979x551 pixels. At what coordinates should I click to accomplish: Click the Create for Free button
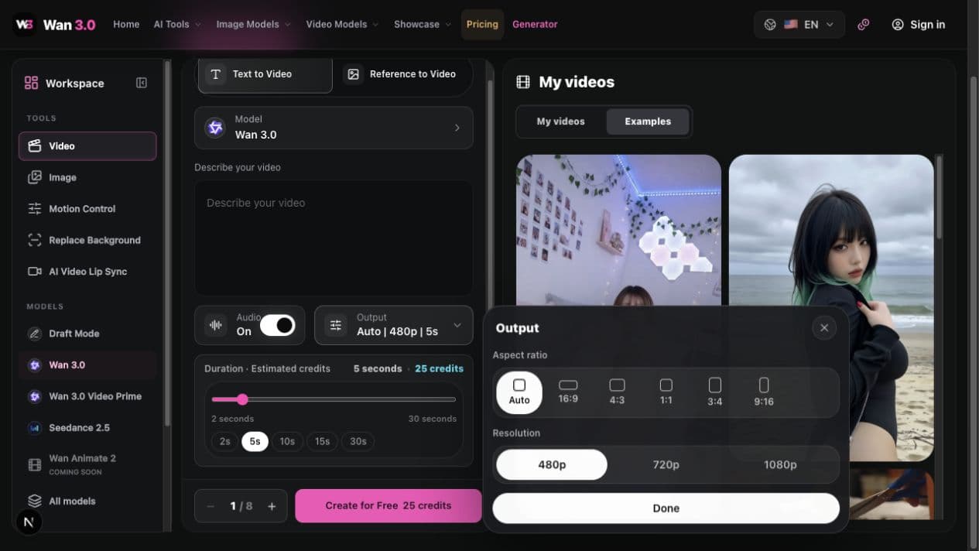click(x=389, y=506)
